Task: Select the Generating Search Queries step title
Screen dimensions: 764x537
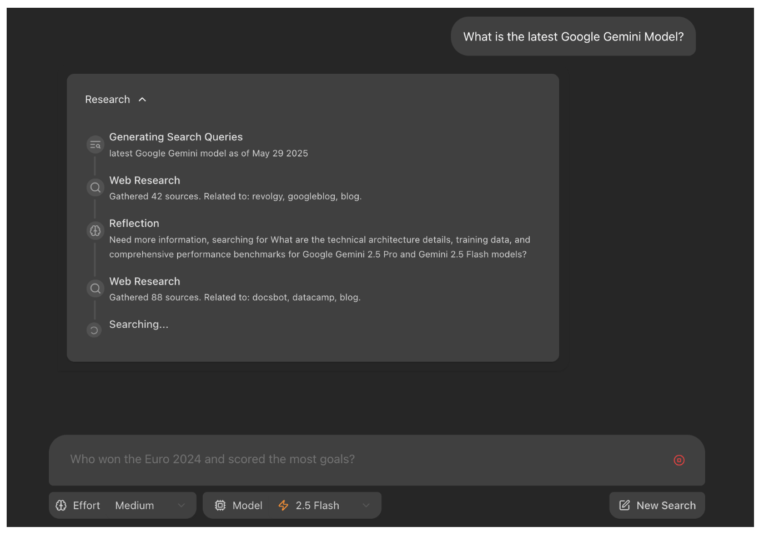Action: [x=175, y=137]
